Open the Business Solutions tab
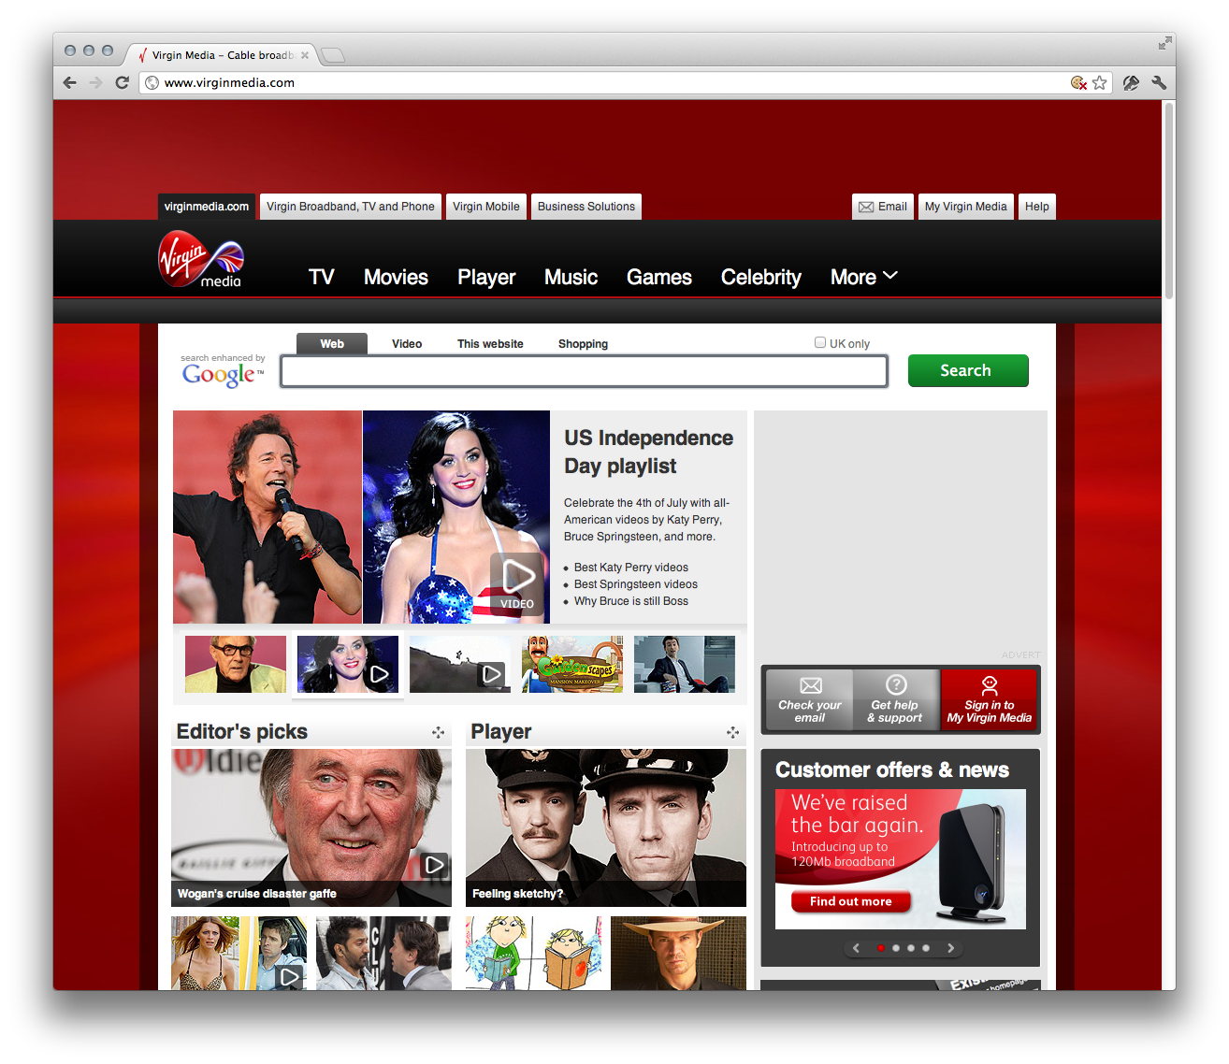The image size is (1229, 1064). (x=586, y=207)
